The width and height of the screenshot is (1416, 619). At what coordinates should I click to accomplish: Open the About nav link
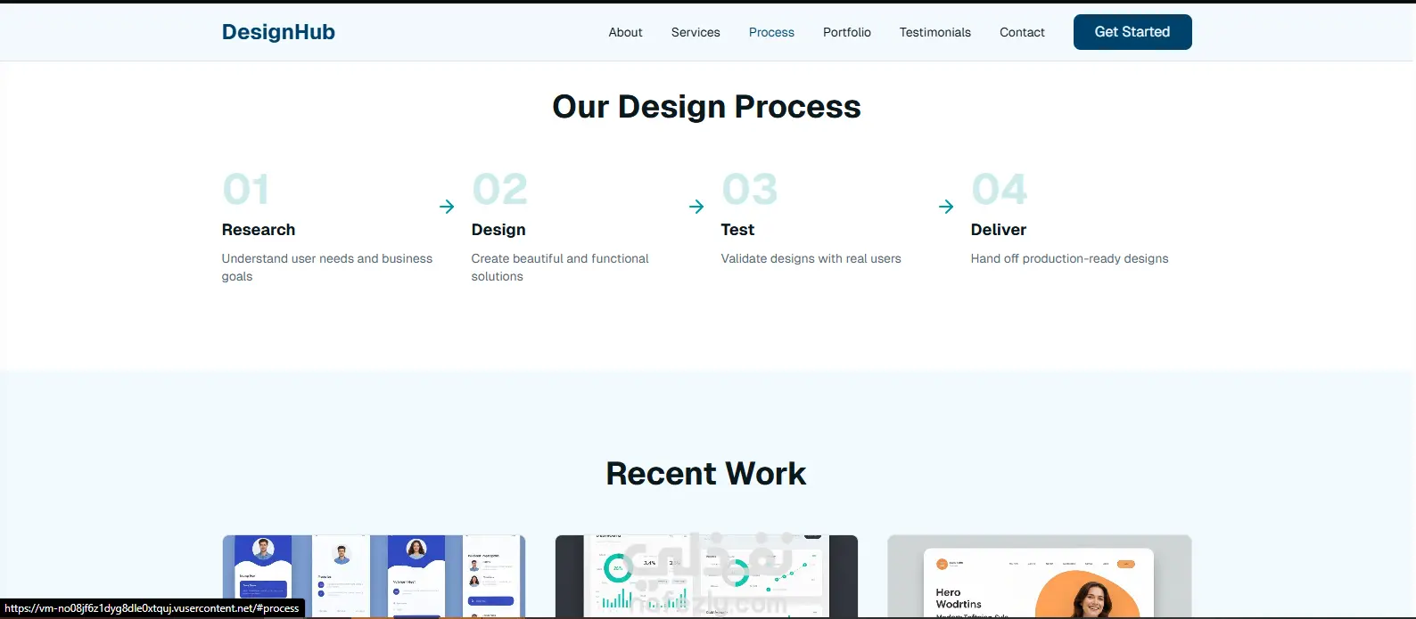(625, 32)
